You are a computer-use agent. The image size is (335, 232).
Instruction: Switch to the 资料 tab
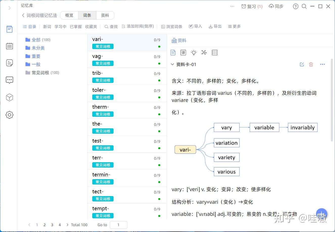click(105, 15)
